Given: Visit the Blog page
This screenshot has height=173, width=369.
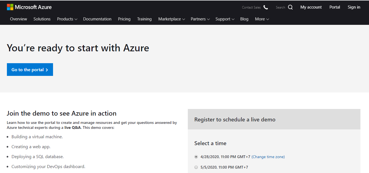Looking at the screenshot, I should tap(244, 19).
